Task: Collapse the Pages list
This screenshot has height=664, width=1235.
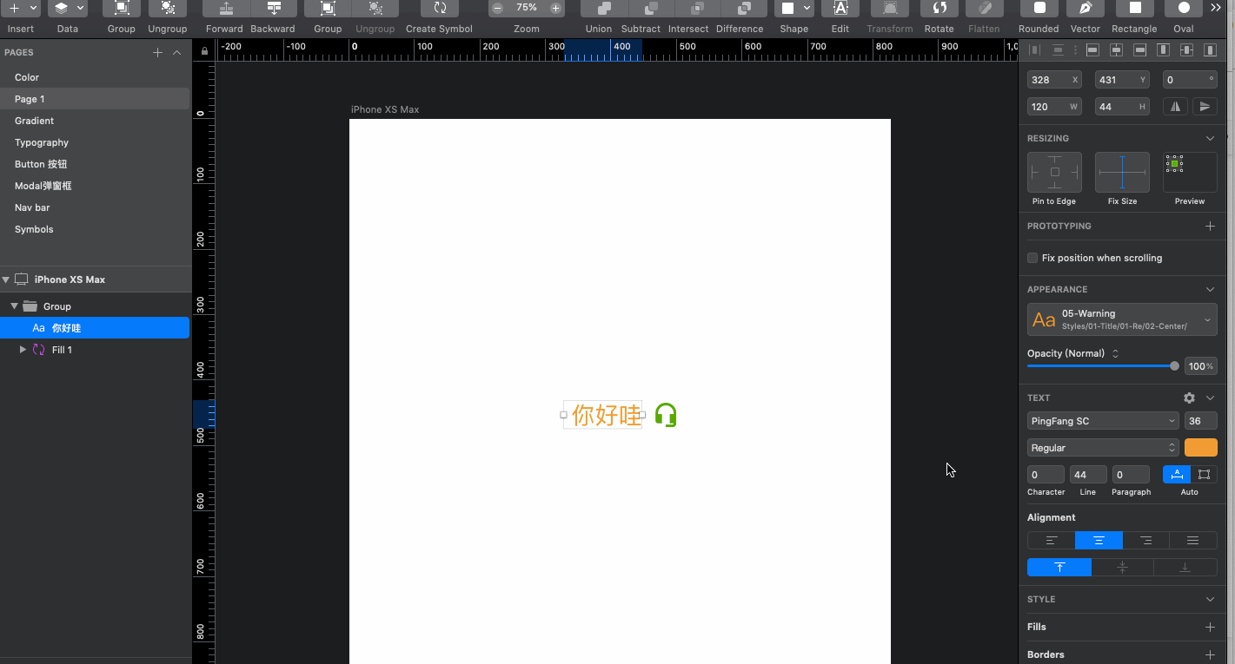Action: (x=177, y=53)
